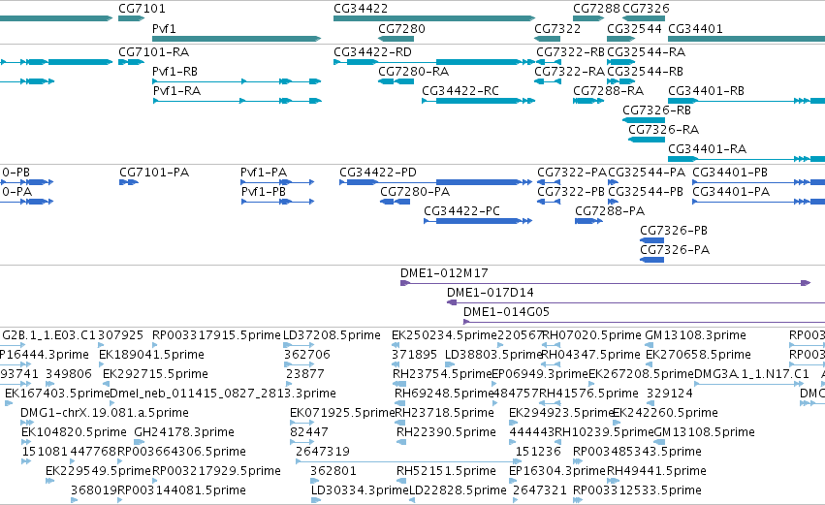This screenshot has height=505, width=825.
Task: Click the CG7326 gene label
Action: (646, 9)
